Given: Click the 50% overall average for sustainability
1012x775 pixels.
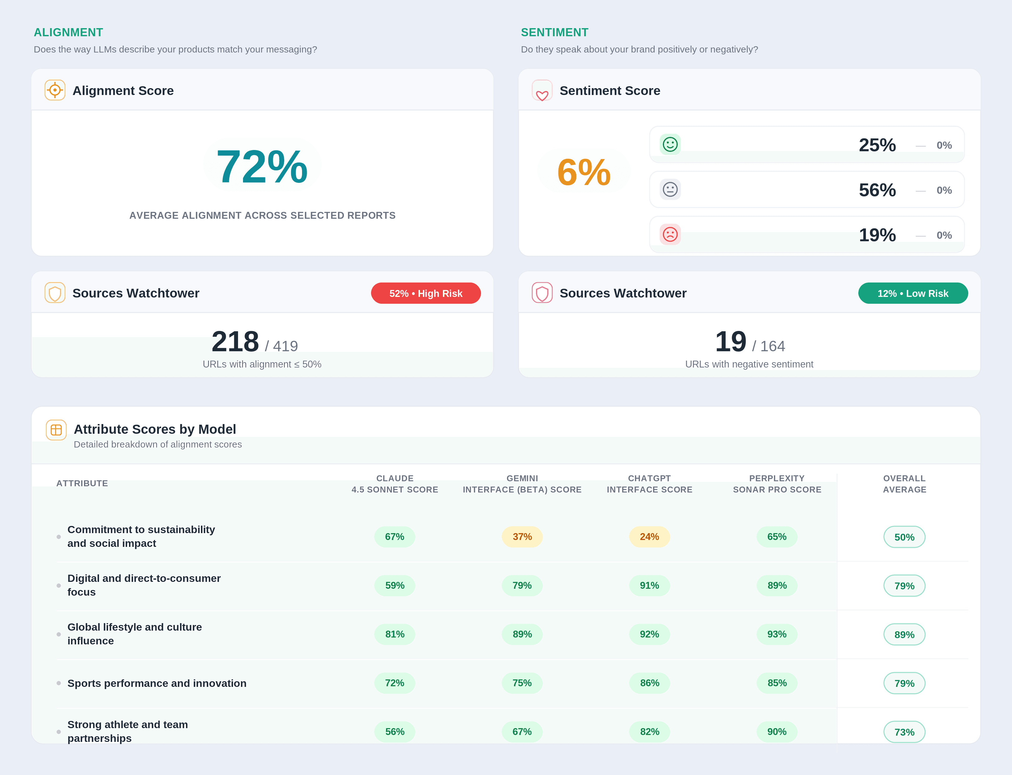Looking at the screenshot, I should [904, 537].
